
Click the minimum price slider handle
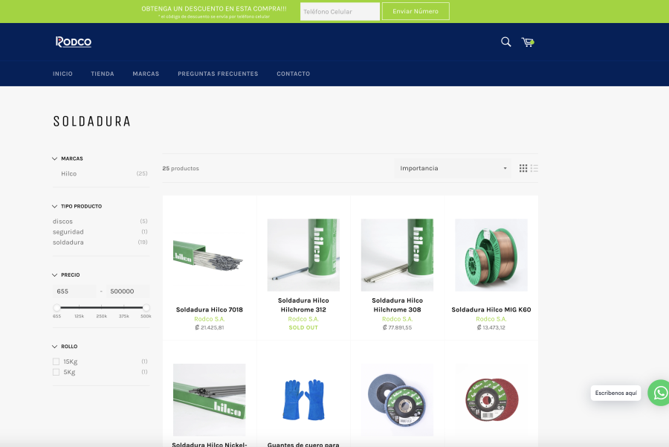tap(56, 307)
